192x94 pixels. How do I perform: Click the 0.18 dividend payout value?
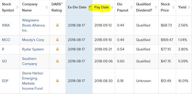[x=120, y=81]
